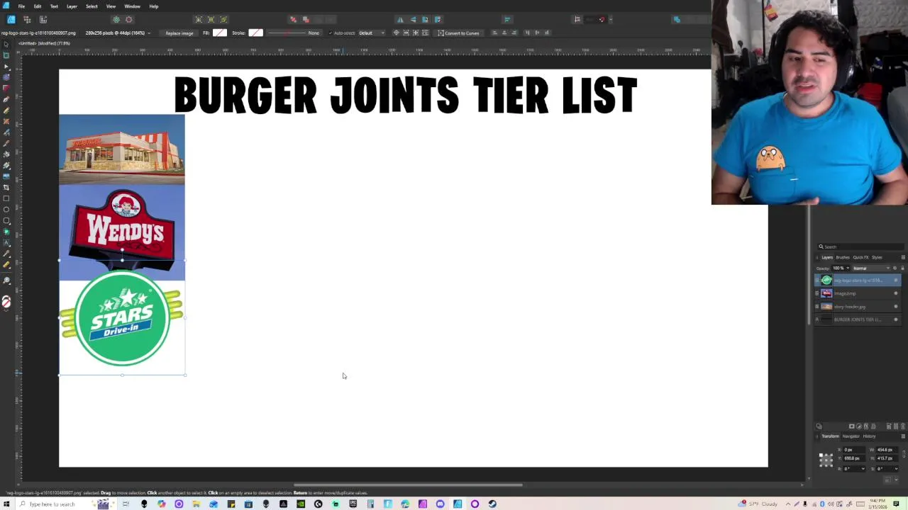Toggle visibility of the BURGER JOINTS text layer
908x510 pixels.
coord(895,319)
